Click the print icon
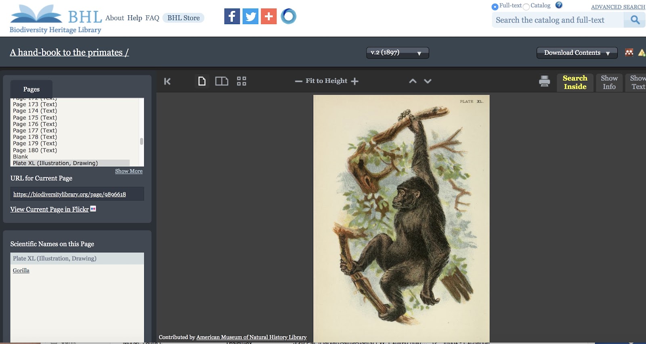 (544, 81)
